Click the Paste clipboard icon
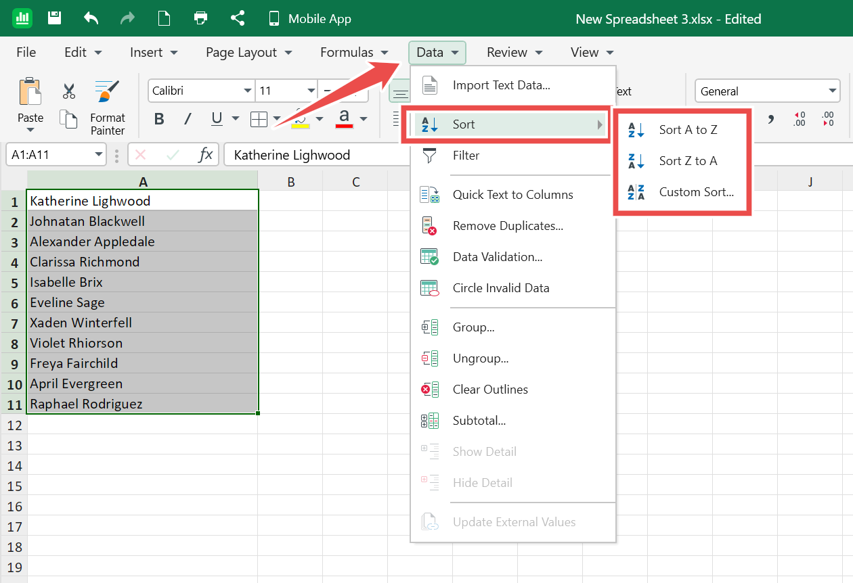This screenshot has height=583, width=853. point(30,92)
